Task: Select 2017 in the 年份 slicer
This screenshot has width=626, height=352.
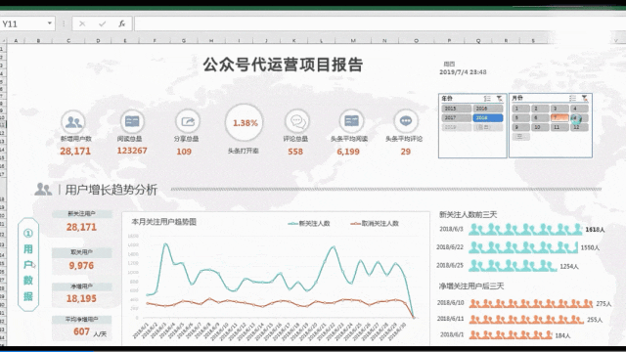Action: [457, 117]
